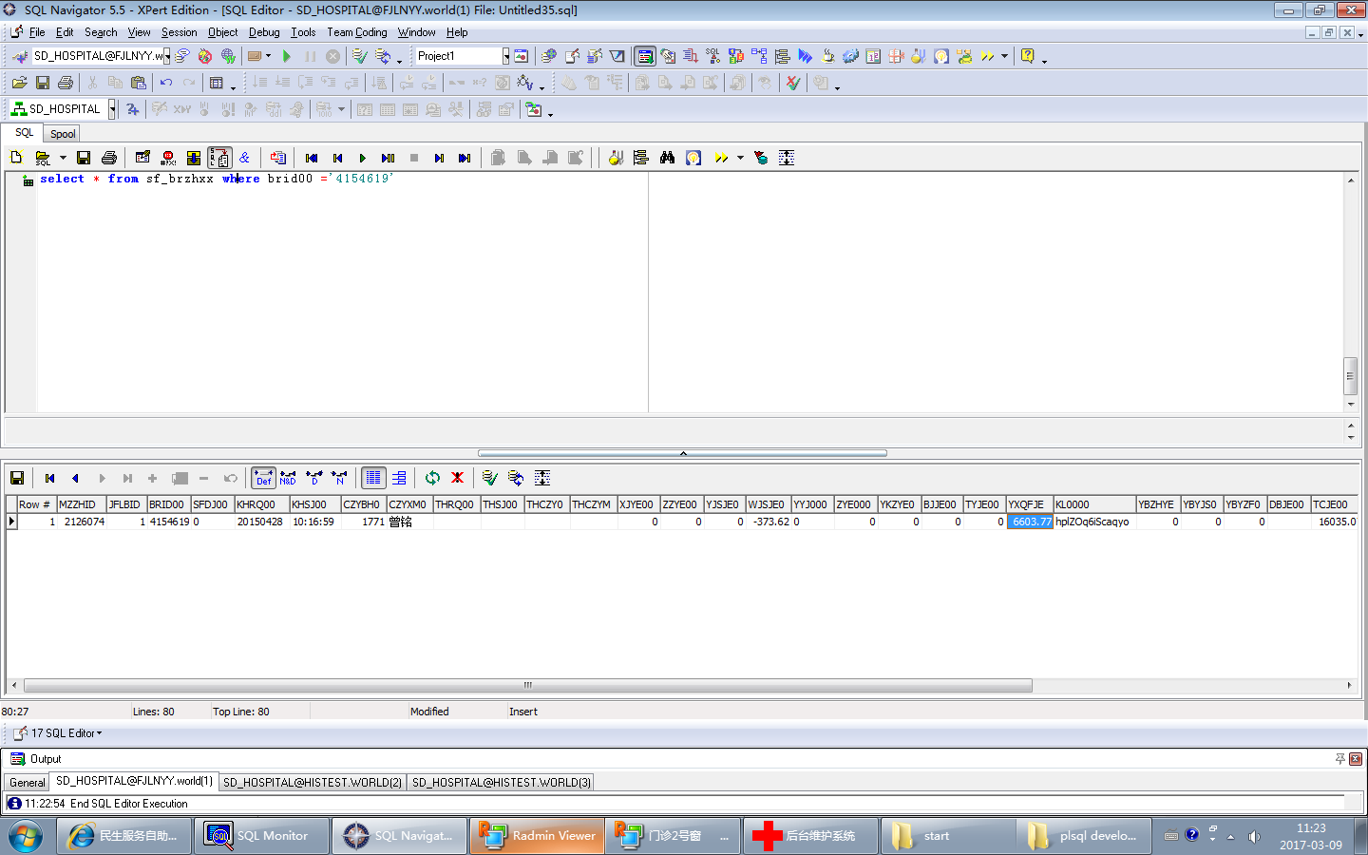Image resolution: width=1368 pixels, height=855 pixels.
Task: Open the Project1 dropdown list
Action: [505, 56]
